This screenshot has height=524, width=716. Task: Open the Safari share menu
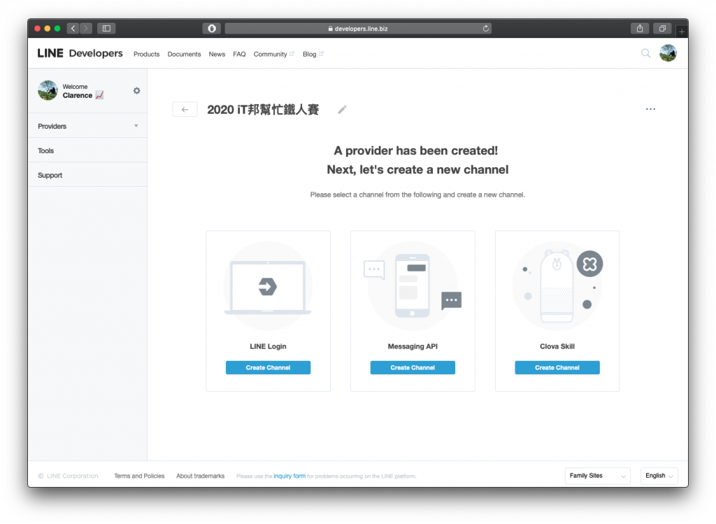(x=640, y=28)
